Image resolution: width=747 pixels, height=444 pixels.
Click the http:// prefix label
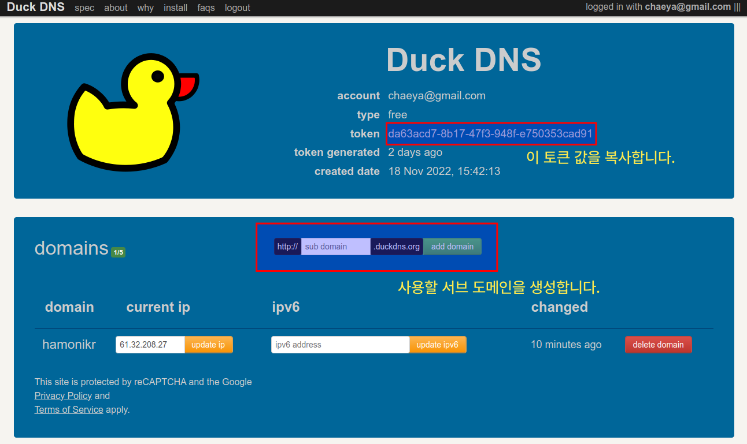point(287,247)
